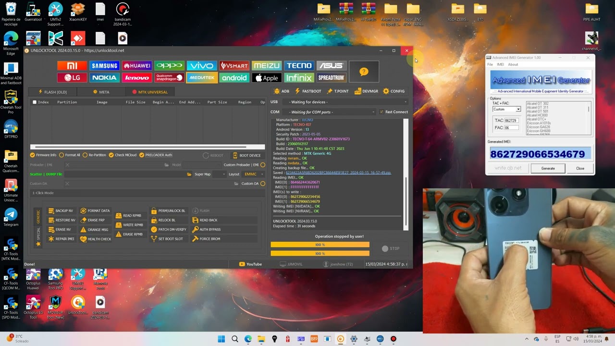Pick the Qualcomm Snapdragon logo
Screen dimensions: 615x346
169,78
